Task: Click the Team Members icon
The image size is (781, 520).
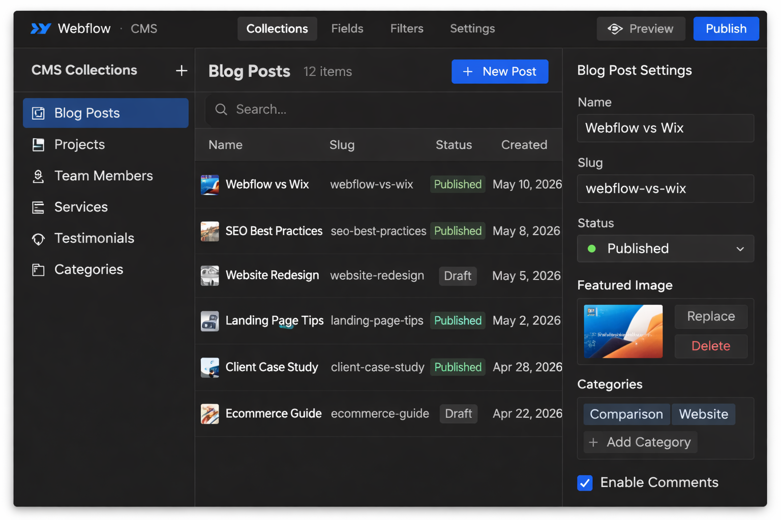Action: (x=39, y=176)
